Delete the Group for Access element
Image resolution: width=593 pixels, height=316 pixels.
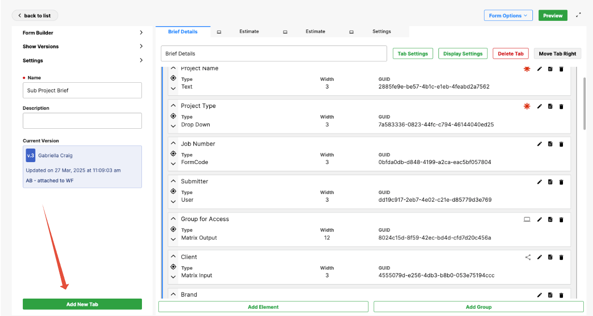[561, 220]
